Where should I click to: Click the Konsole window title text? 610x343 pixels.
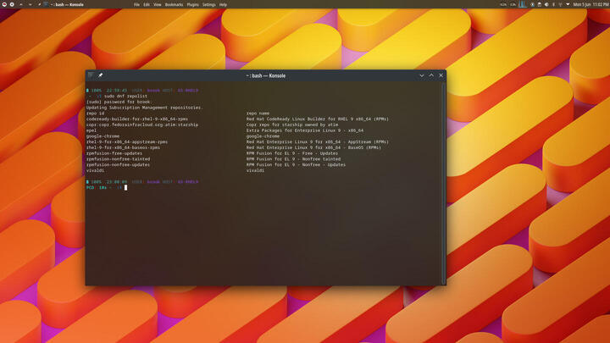click(x=266, y=76)
